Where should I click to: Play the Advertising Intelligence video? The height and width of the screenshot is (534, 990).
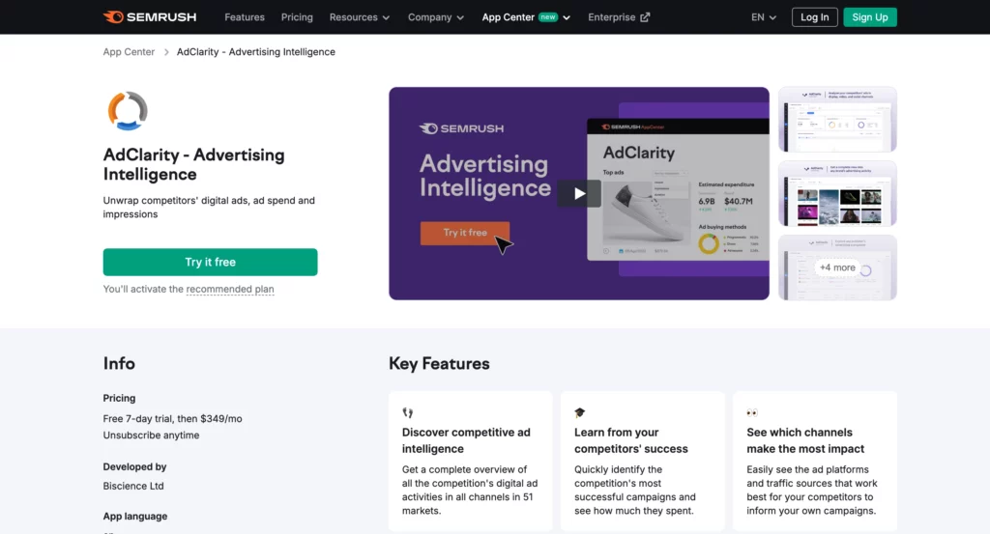coord(579,193)
